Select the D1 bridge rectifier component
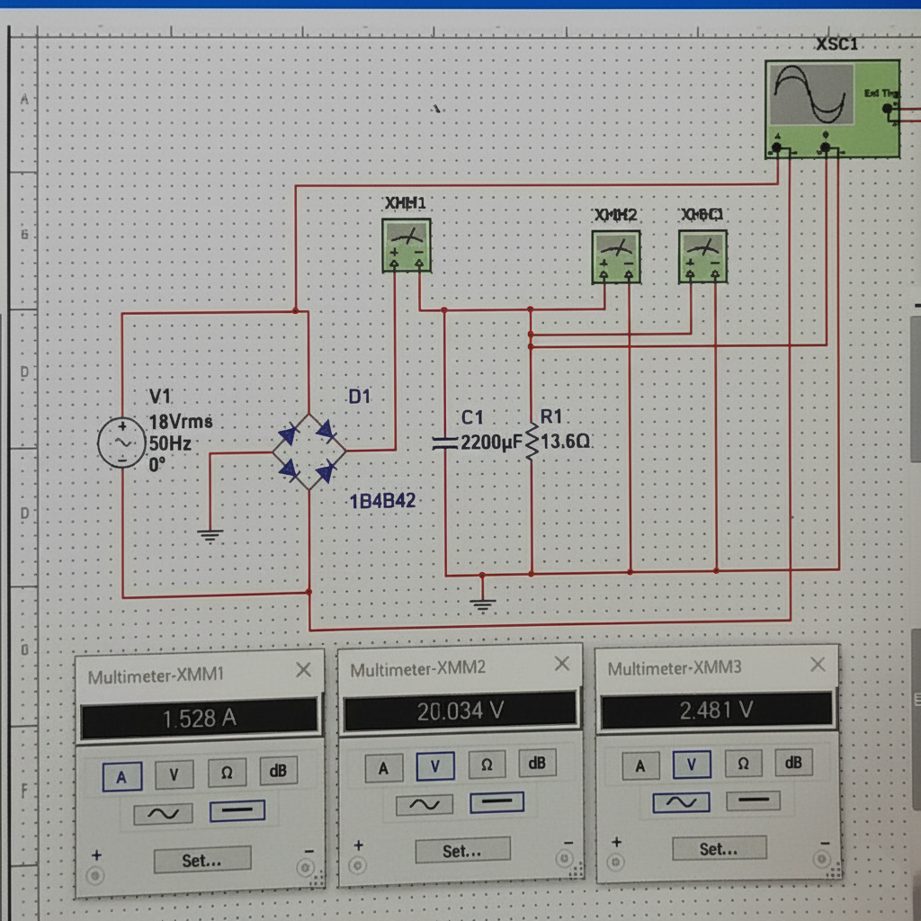 click(x=308, y=452)
